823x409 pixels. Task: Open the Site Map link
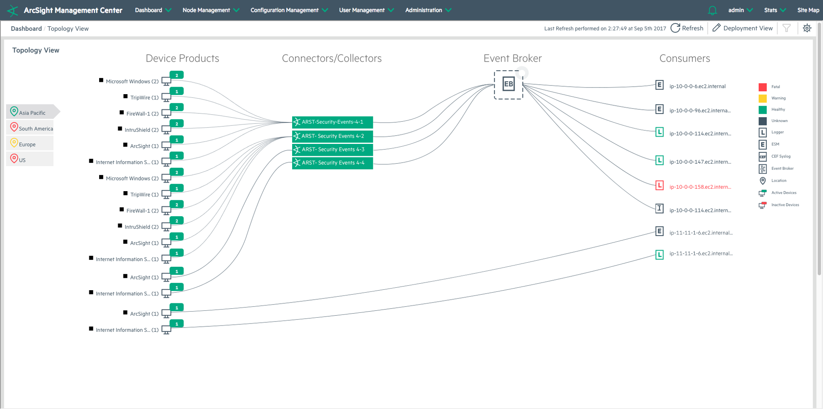click(808, 10)
